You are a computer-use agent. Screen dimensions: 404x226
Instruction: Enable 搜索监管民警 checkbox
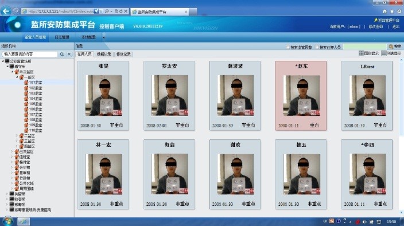(288, 47)
